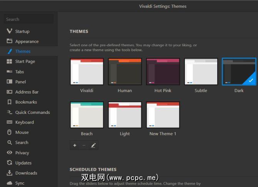Click the Privacy label in sidebar
Viewport: 258px width, 187px height.
[x=22, y=153]
